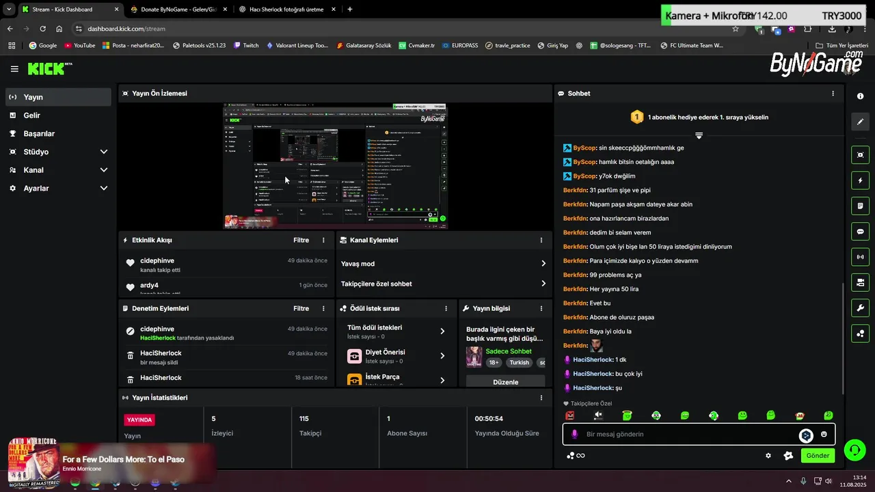The image size is (875, 492).
Task: Click Filtre in Denetim Eylemleri panel
Action: point(301,309)
